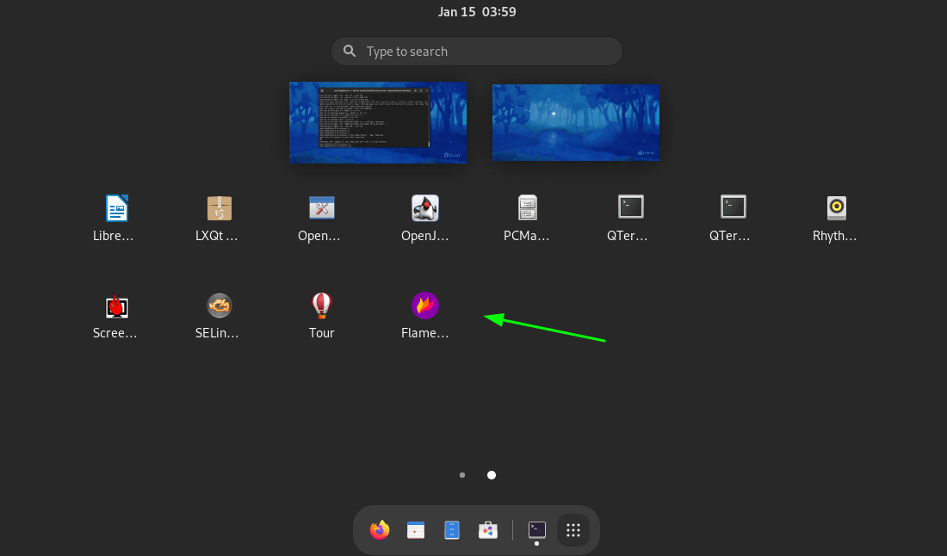The width and height of the screenshot is (947, 556).
Task: Toggle the Show Apps grid button
Action: click(x=573, y=530)
